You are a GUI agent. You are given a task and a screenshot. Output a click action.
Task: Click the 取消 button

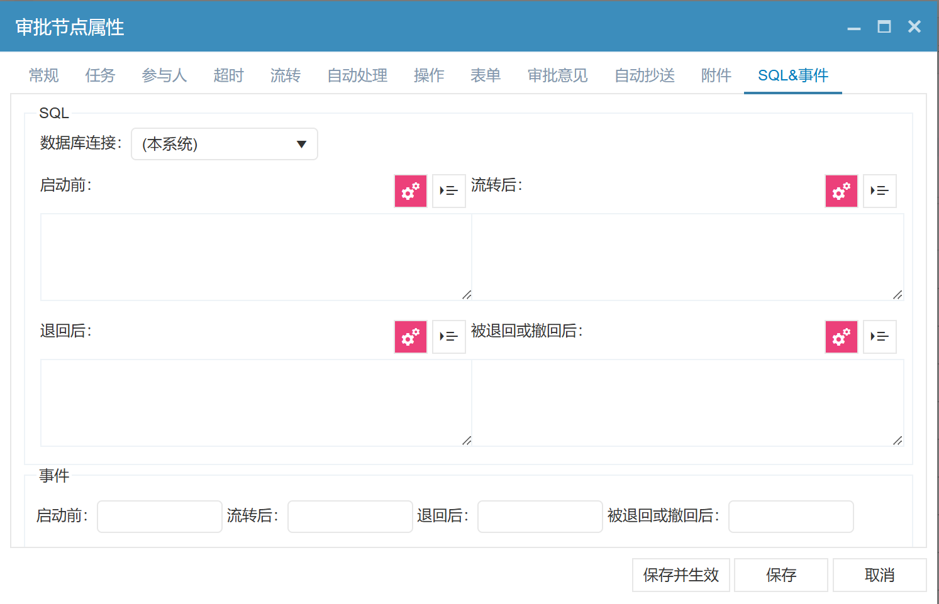click(x=879, y=575)
